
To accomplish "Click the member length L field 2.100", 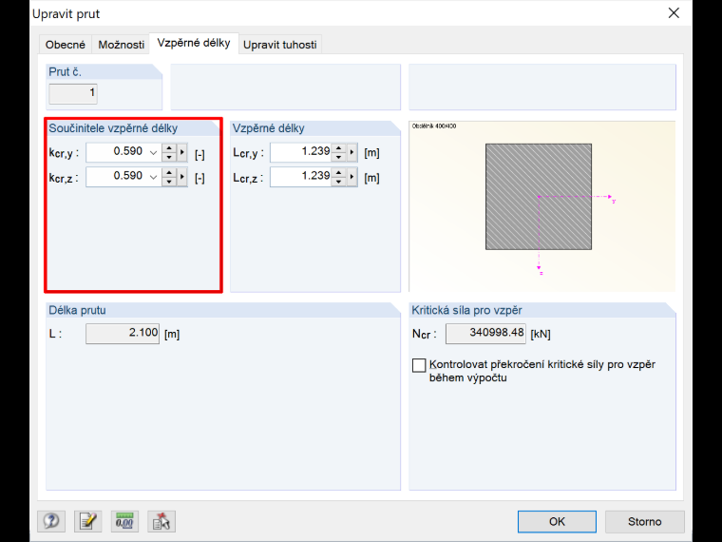I will pyautogui.click(x=123, y=334).
